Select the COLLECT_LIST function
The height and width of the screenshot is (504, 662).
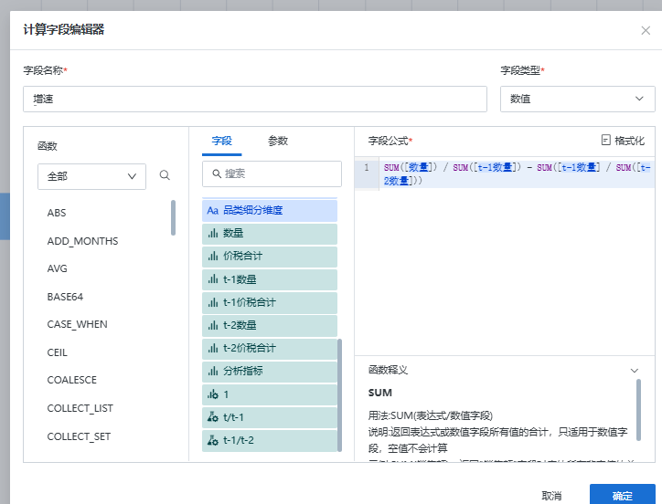click(x=80, y=408)
